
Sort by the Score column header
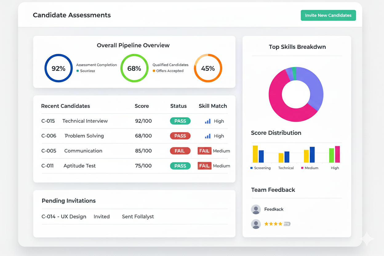[x=142, y=106]
